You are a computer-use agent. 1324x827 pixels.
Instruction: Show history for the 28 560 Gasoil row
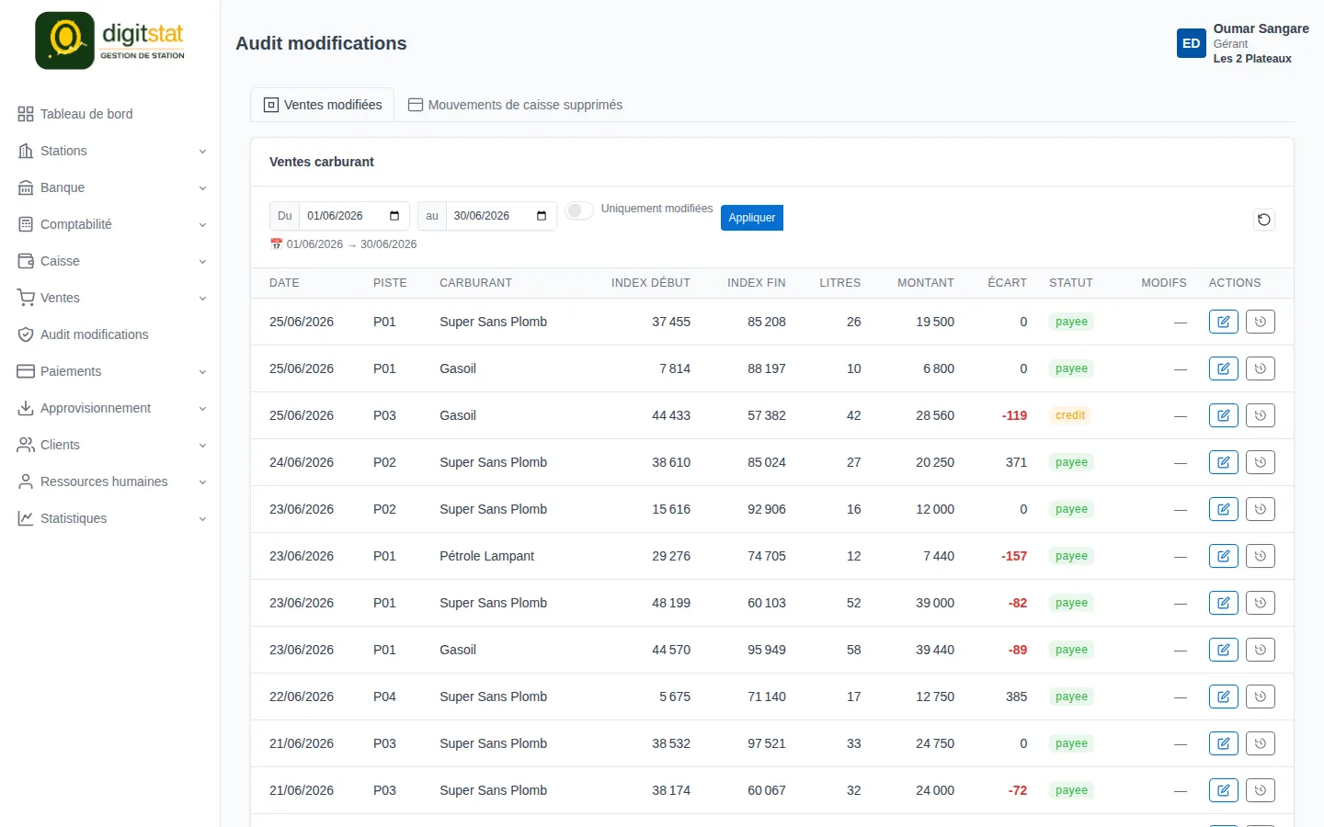[1261, 415]
